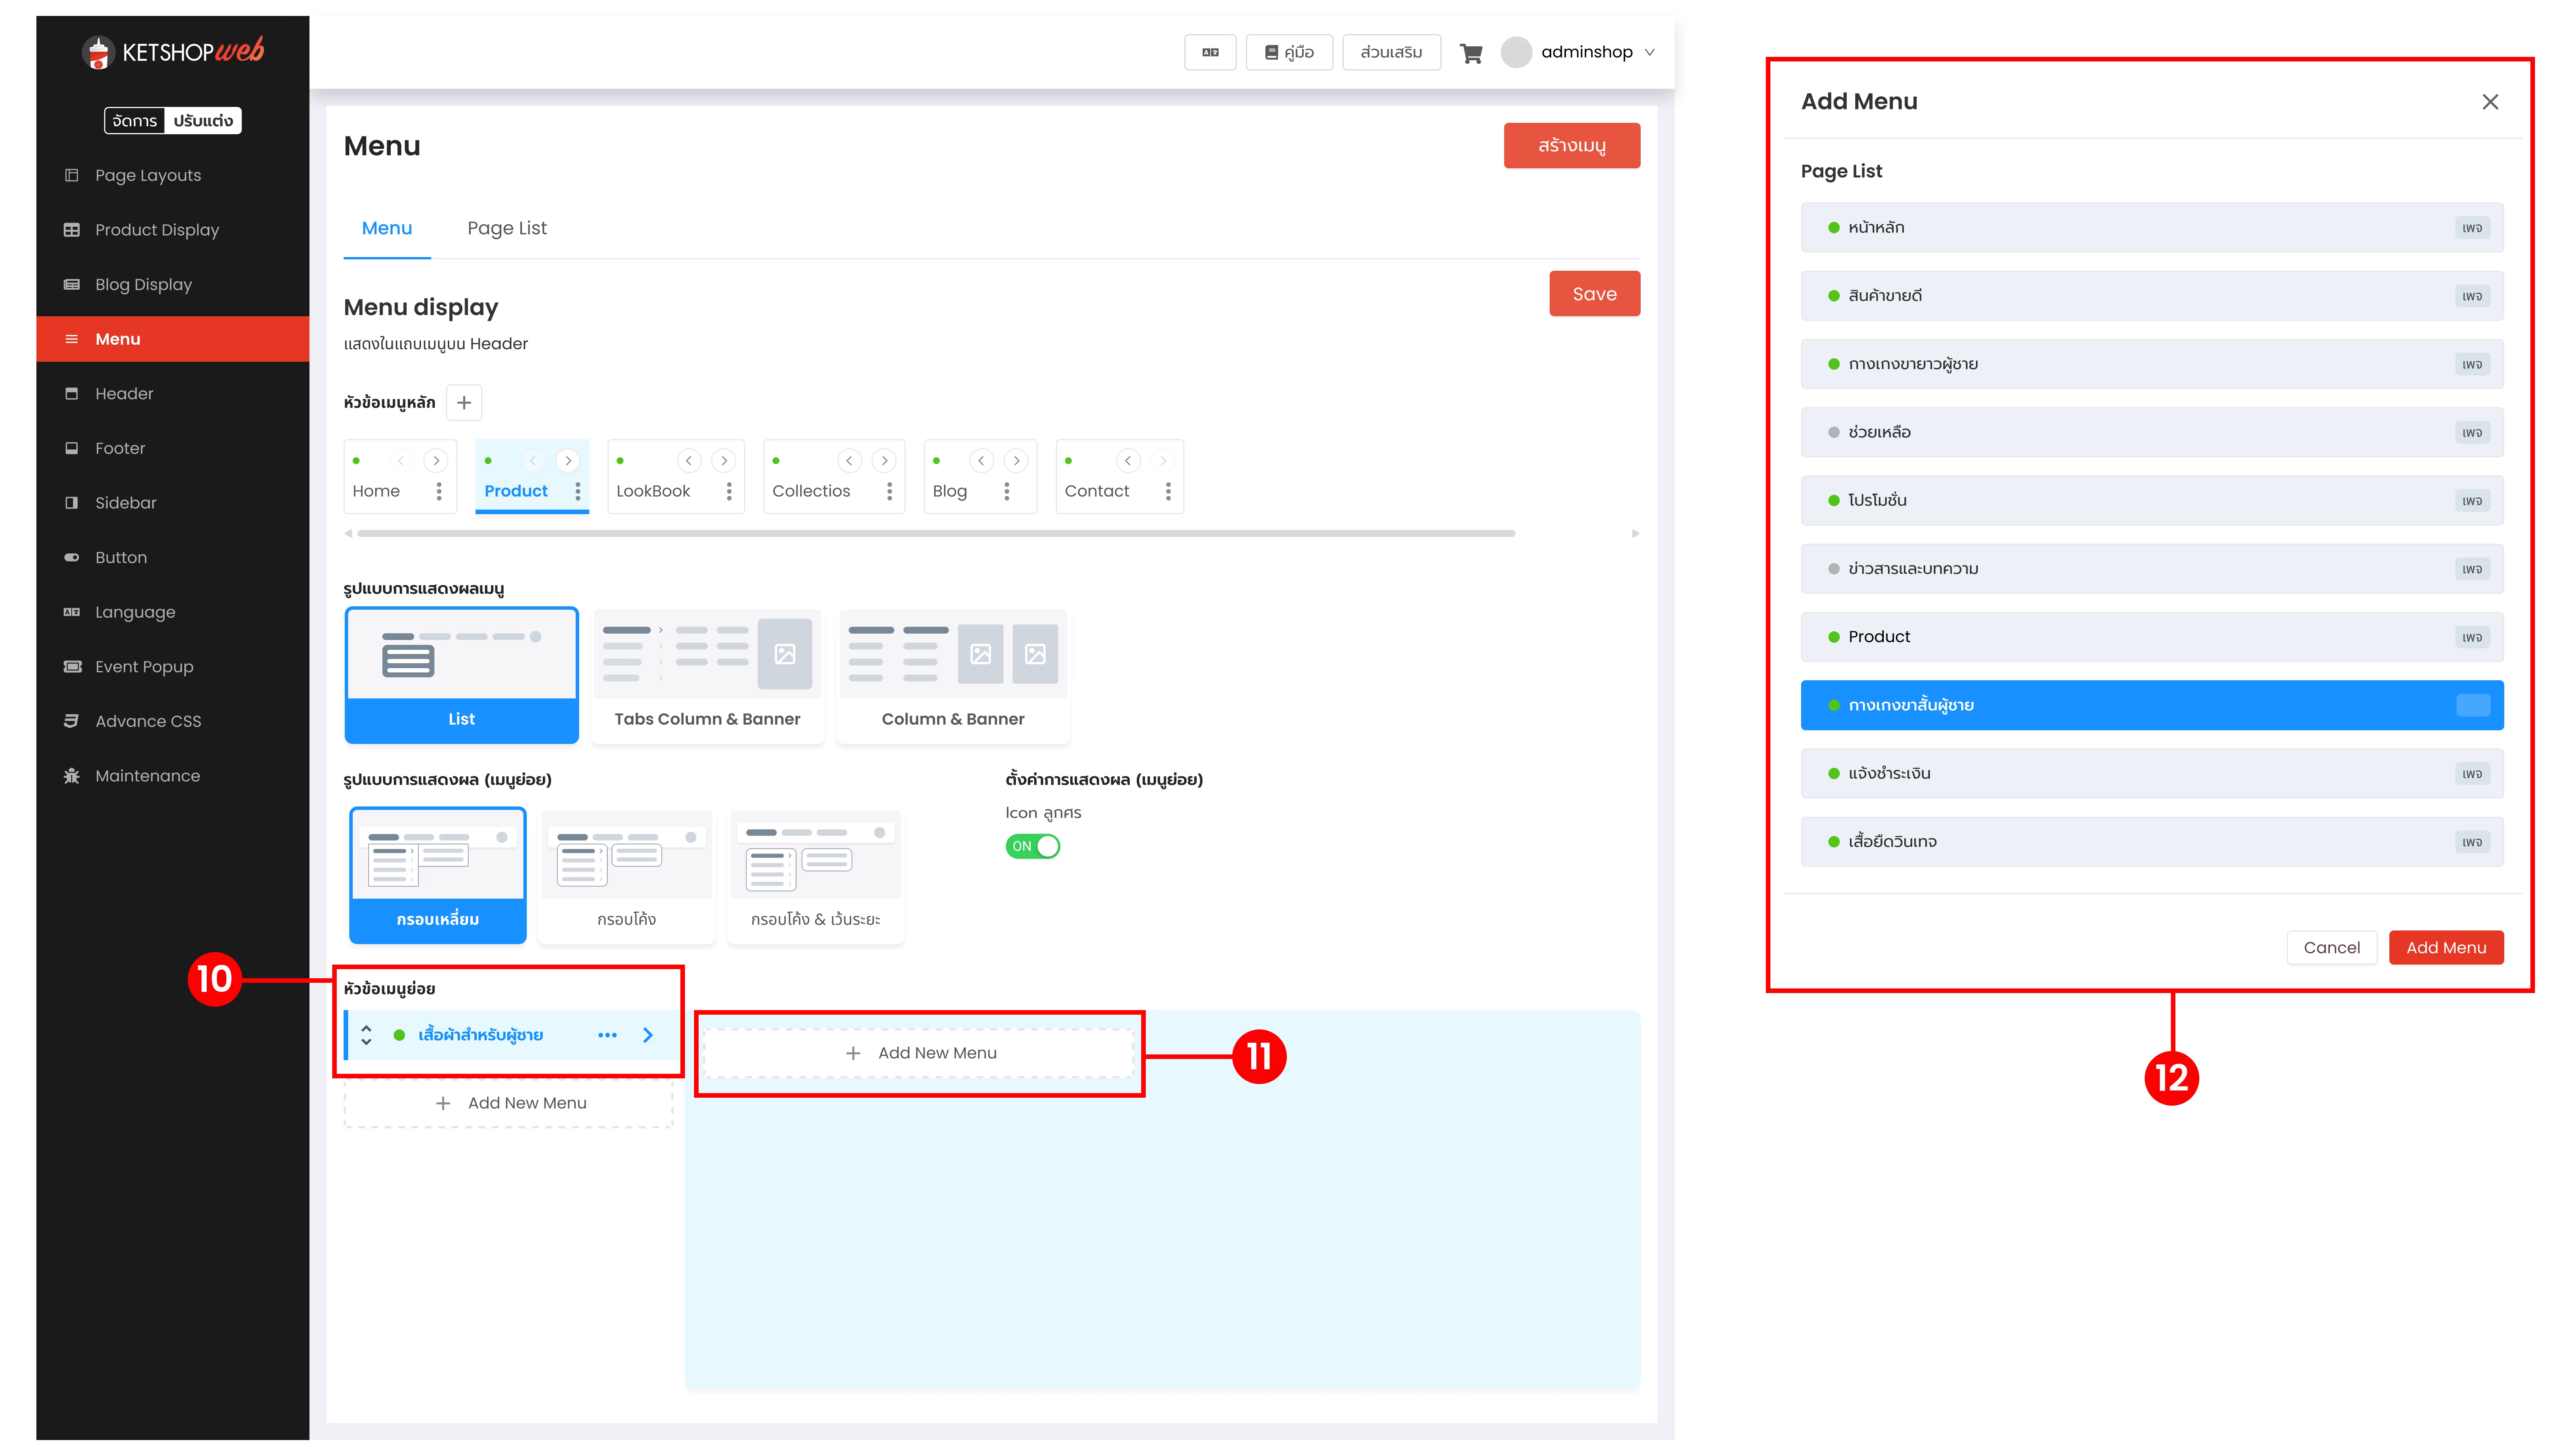Image resolution: width=2560 pixels, height=1456 pixels.
Task: Expand เสื้อผ้าสำหรับผู้ชาย submenu chevron
Action: 648,1035
